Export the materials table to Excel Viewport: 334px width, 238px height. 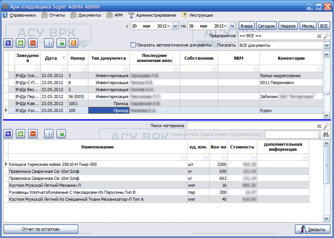tap(61, 134)
